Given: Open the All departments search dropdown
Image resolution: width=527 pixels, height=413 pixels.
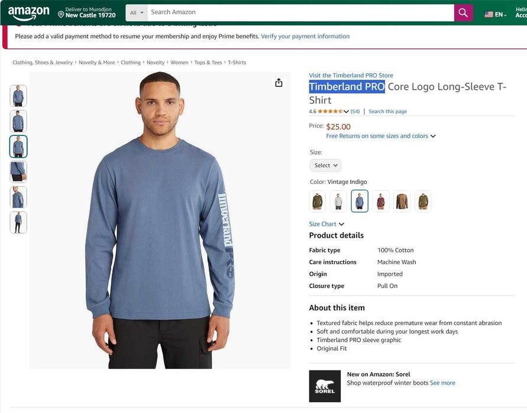Looking at the screenshot, I should coord(137,12).
